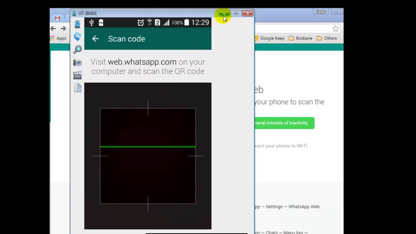The image size is (416, 234).
Task: Click the web.whatsapp.com text in instructions
Action: point(142,62)
